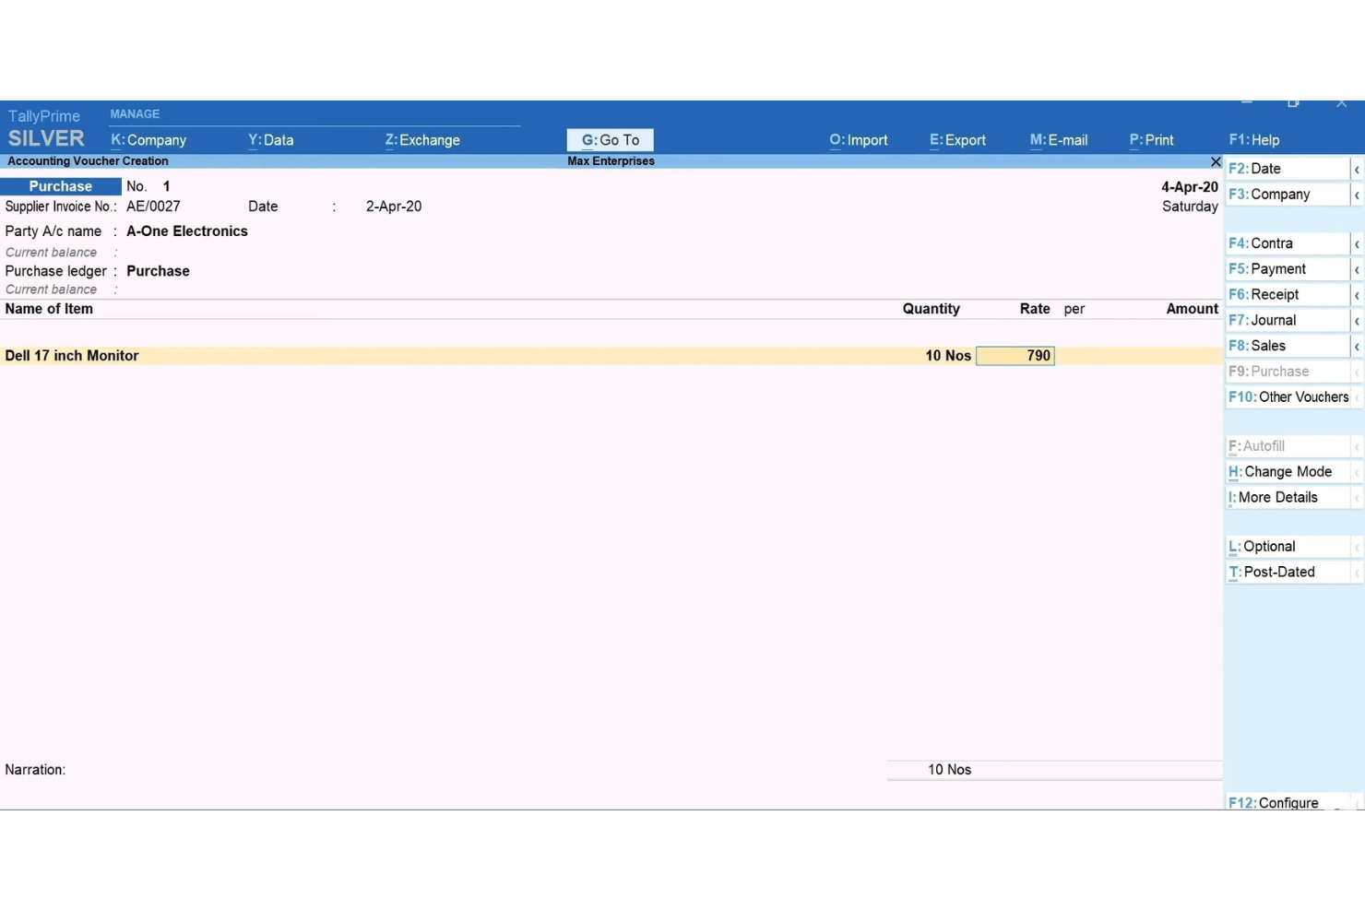Click the voucher number 1

(167, 186)
